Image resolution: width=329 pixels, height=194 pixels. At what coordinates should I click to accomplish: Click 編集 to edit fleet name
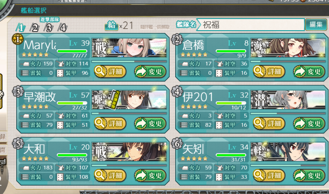[316, 25]
